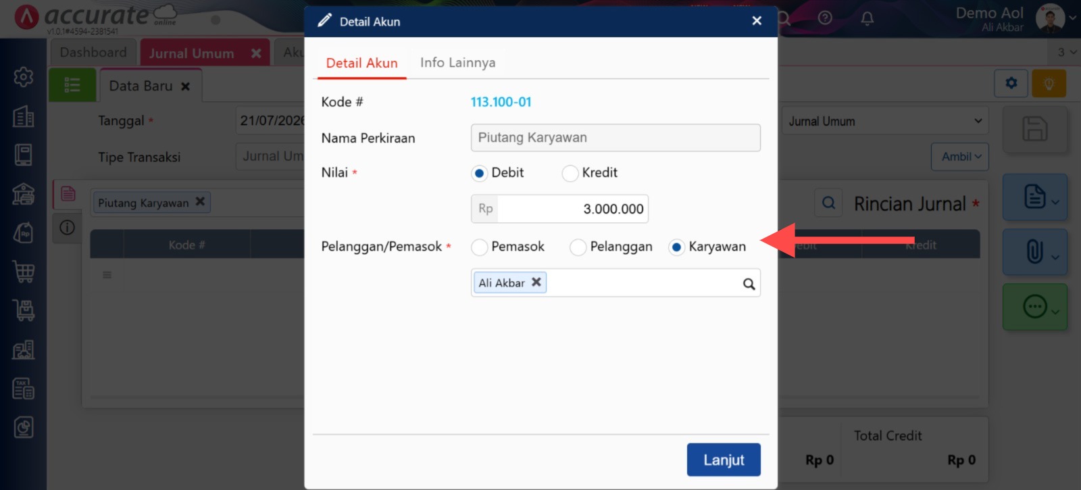1081x490 pixels.
Task: Open the Ambil dropdown button
Action: pos(960,156)
